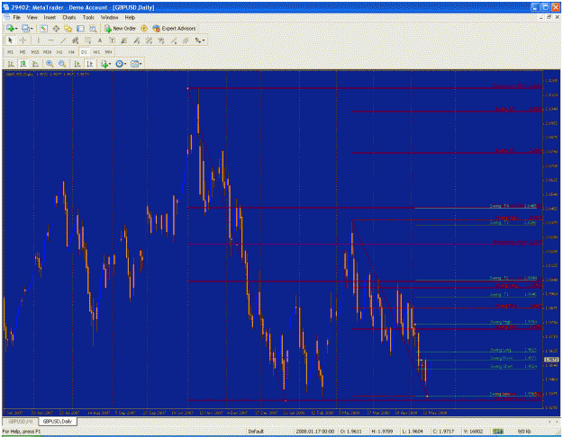
Task: Switch chart to bar chart display
Action: coord(11,64)
